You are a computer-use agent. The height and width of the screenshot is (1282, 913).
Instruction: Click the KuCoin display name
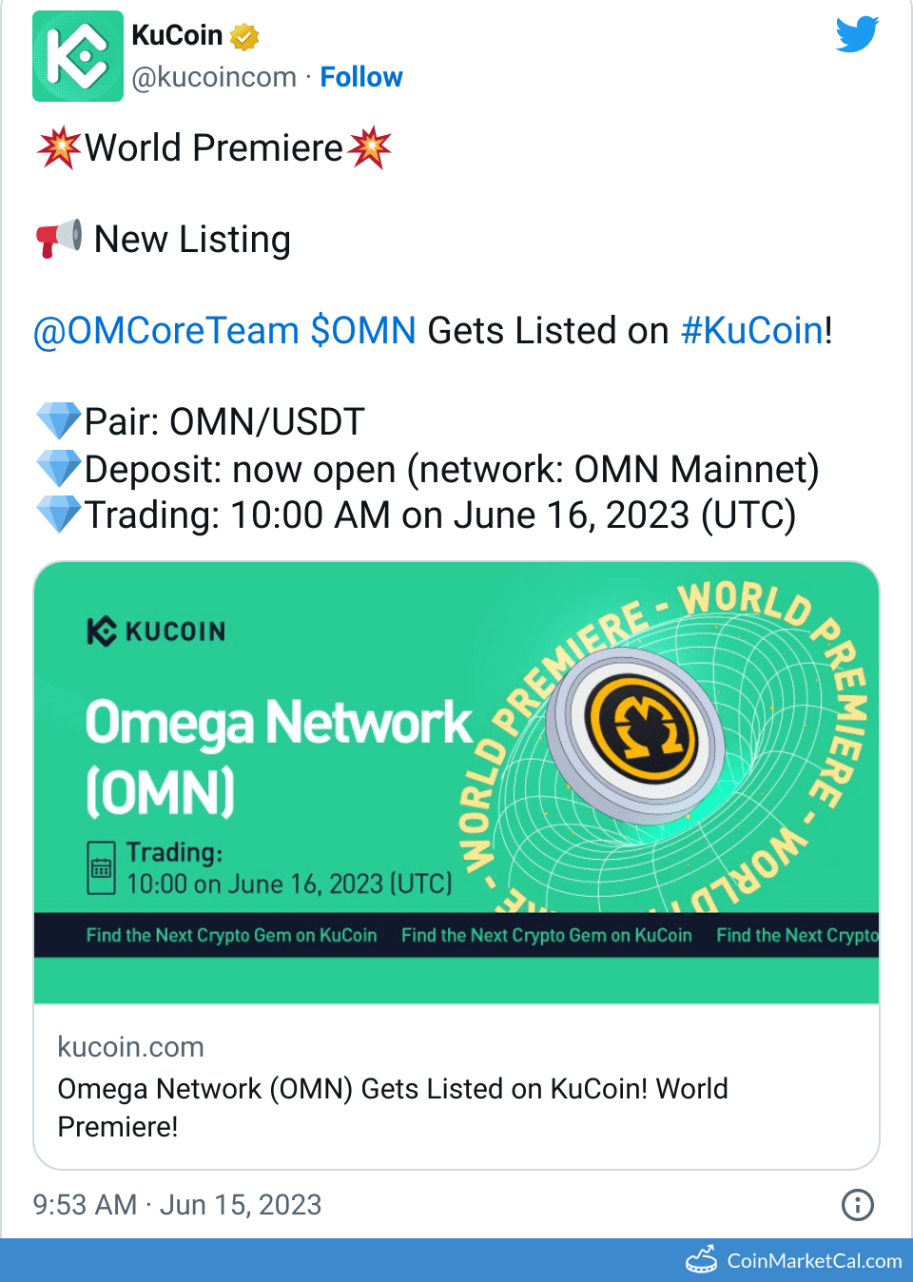point(177,35)
